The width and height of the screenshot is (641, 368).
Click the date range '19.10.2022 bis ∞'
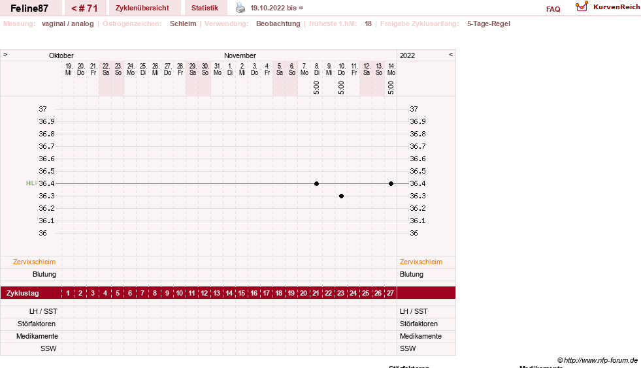(277, 8)
